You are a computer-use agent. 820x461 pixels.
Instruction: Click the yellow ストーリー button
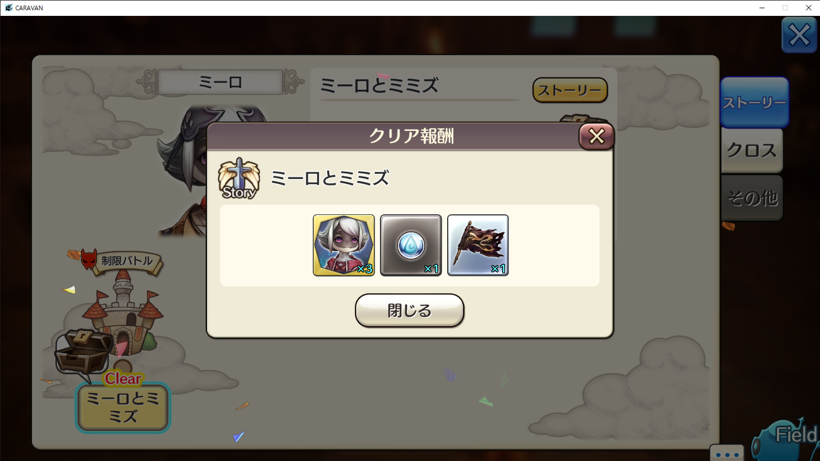[x=570, y=90]
